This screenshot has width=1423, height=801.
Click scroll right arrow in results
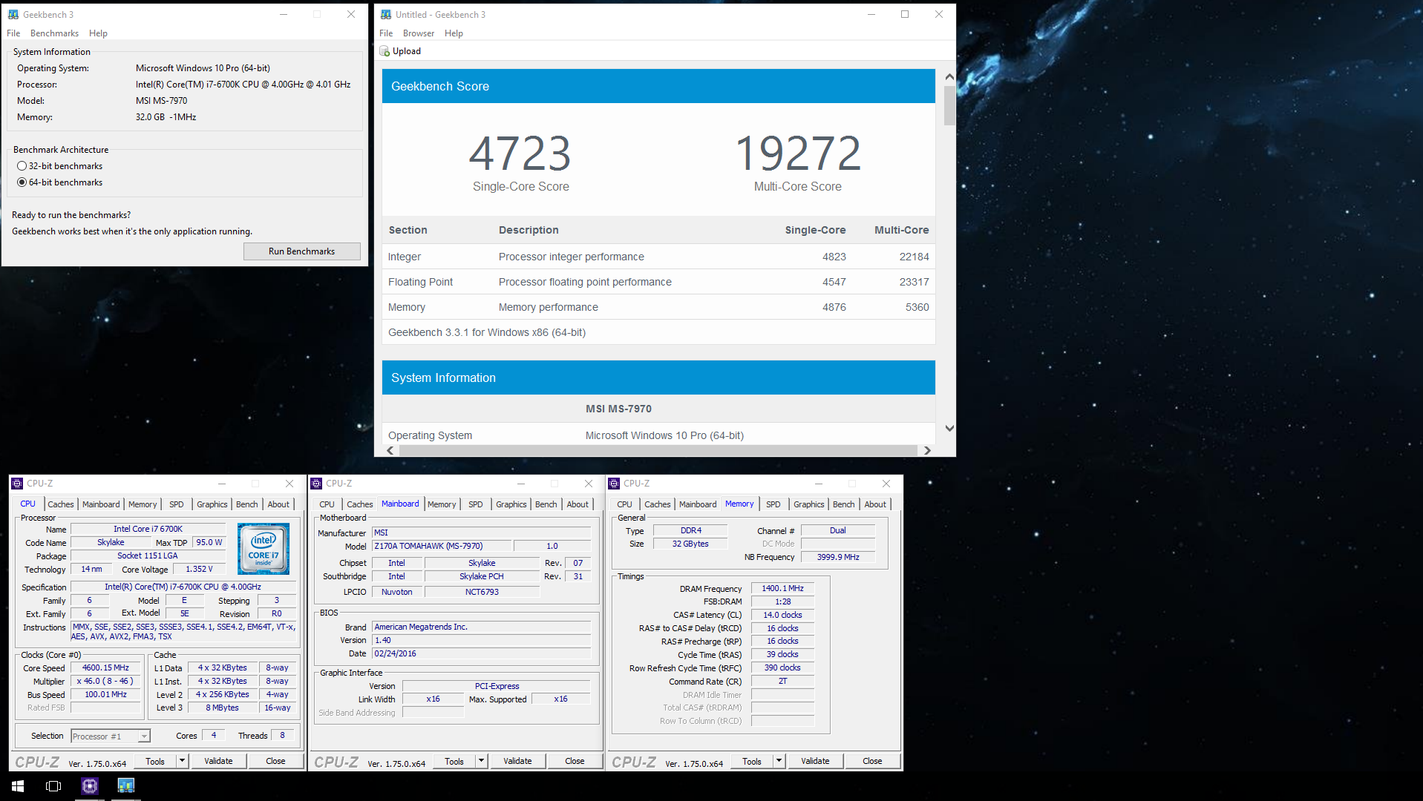927,450
